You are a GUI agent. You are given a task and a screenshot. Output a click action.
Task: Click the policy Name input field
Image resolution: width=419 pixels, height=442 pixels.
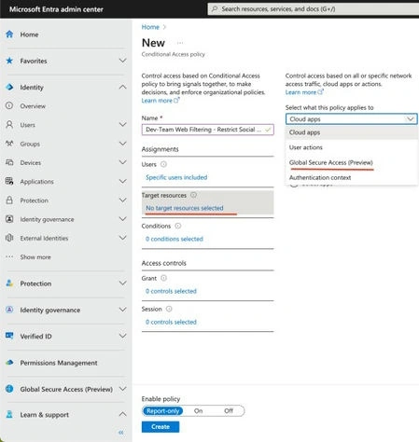click(x=207, y=130)
